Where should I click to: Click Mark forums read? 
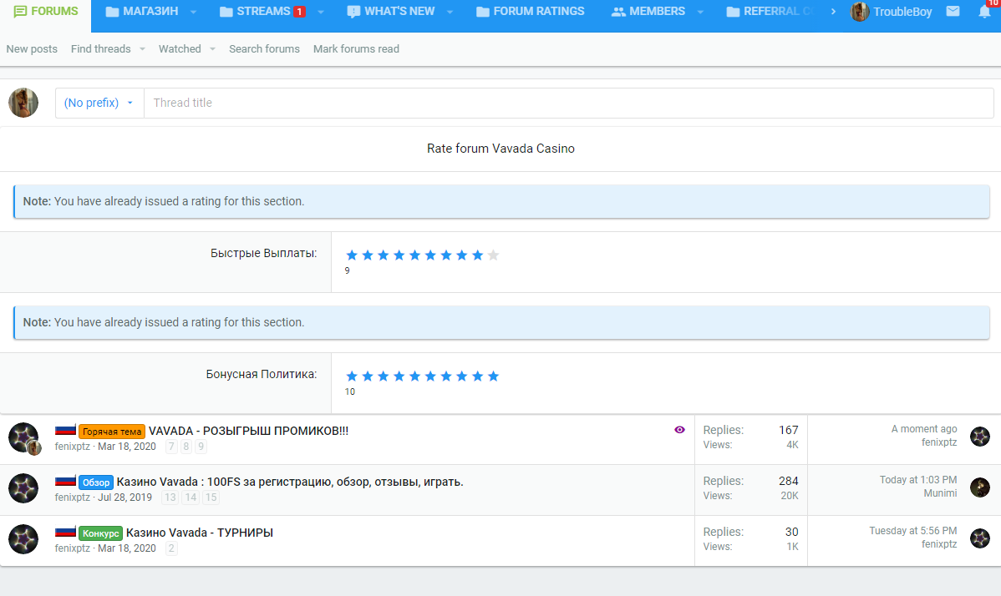(356, 49)
